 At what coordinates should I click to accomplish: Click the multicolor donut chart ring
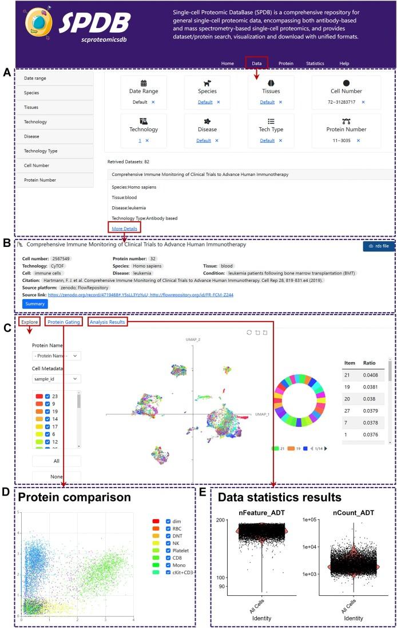(x=299, y=401)
